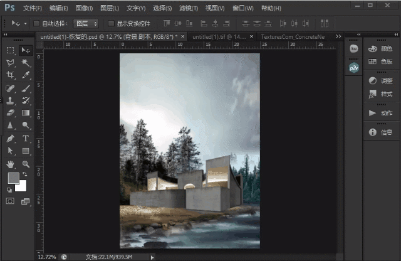Open the Kuler panel icon

point(353,48)
